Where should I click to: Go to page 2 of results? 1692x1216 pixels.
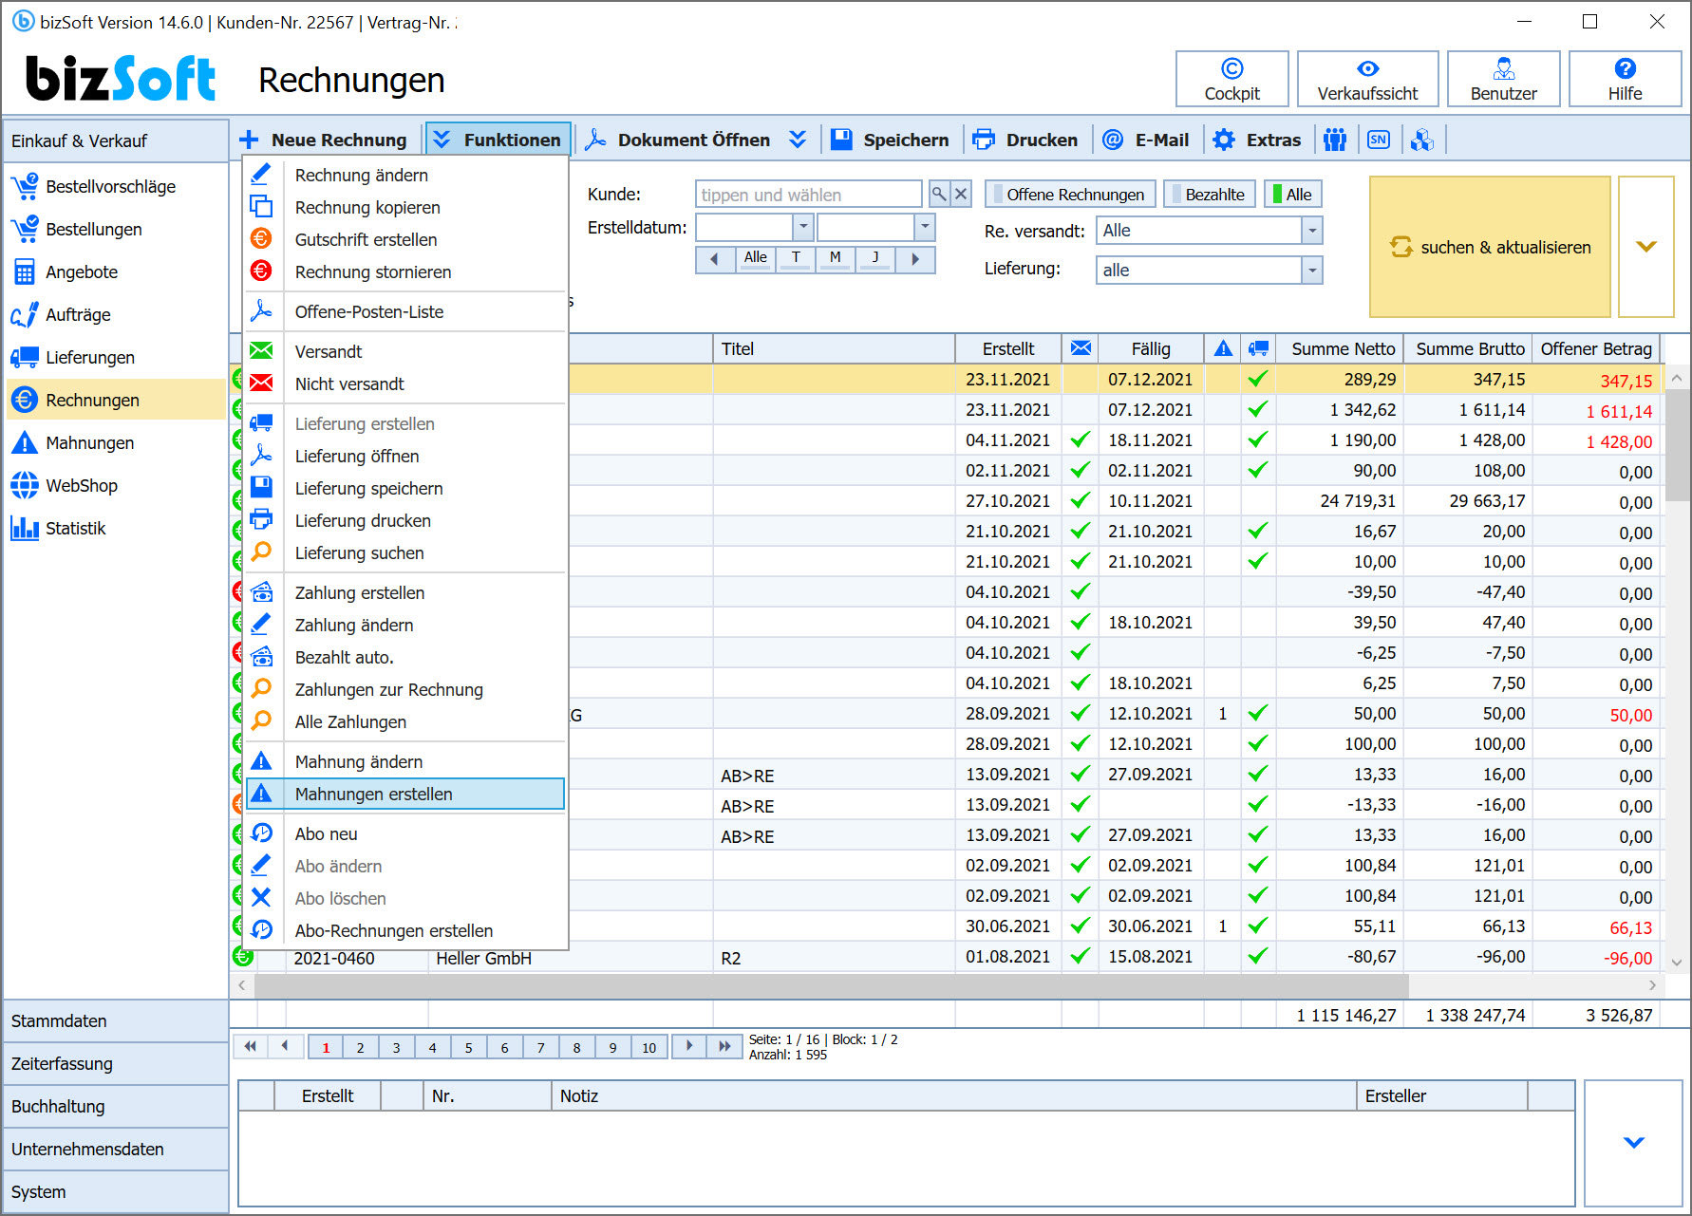361,1048
